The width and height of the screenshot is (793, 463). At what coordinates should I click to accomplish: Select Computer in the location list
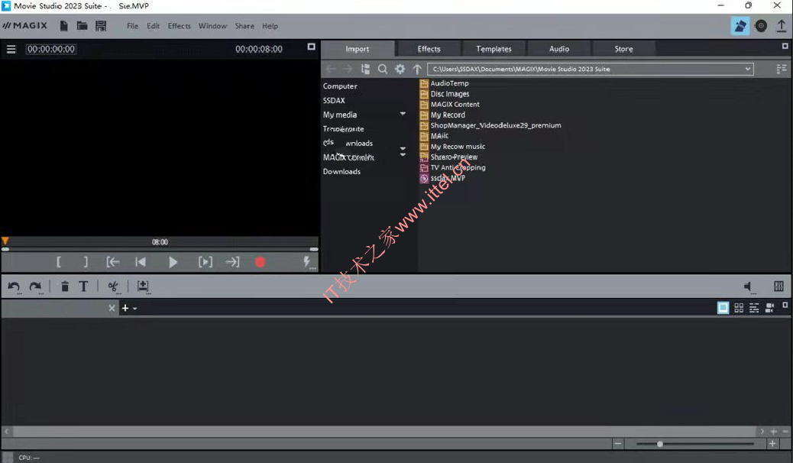(x=341, y=86)
